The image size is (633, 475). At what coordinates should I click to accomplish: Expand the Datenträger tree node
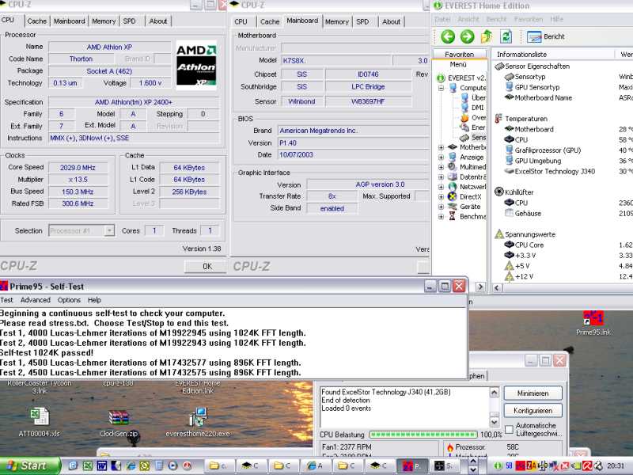click(441, 177)
